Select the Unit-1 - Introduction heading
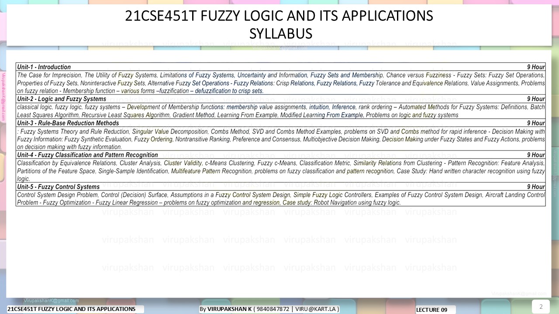559x314 pixels. (44, 67)
